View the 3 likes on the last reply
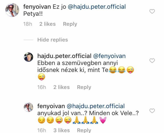 point(62,130)
